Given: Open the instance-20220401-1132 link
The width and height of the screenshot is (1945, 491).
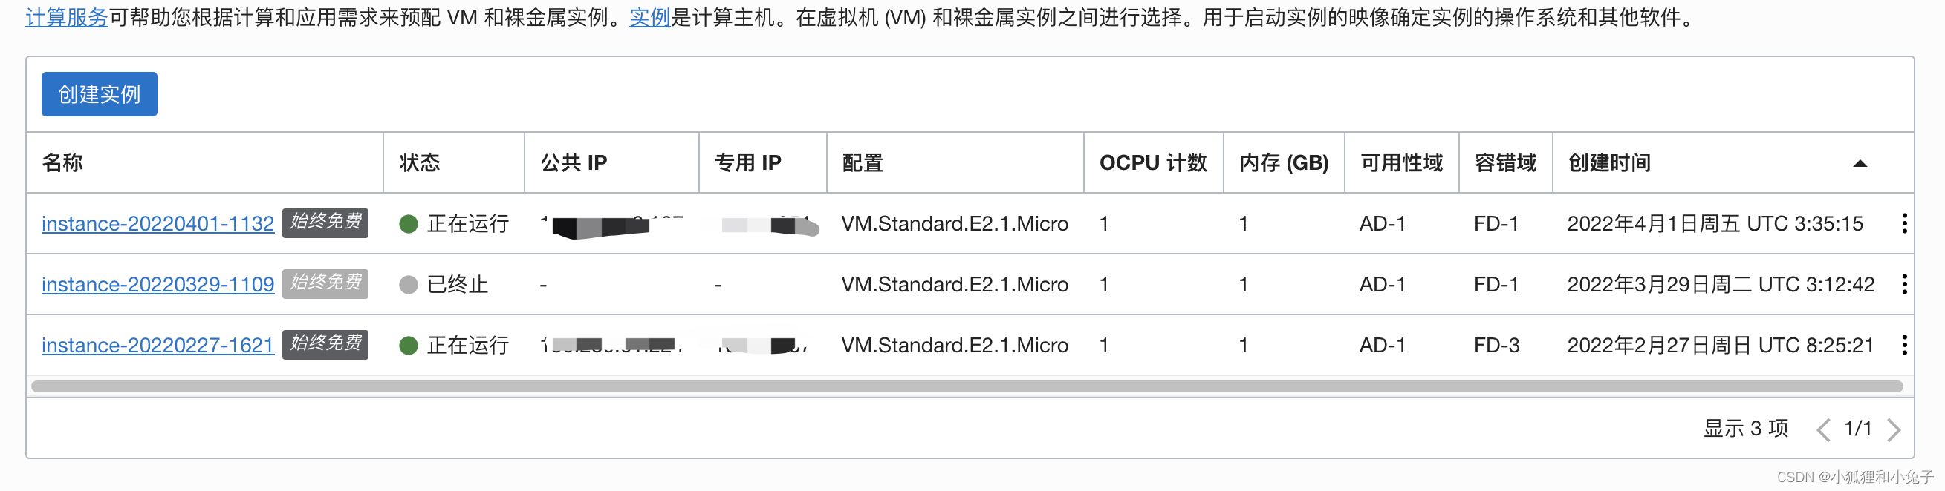Looking at the screenshot, I should point(157,223).
